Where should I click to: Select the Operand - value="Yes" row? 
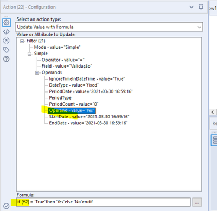pos(72,110)
